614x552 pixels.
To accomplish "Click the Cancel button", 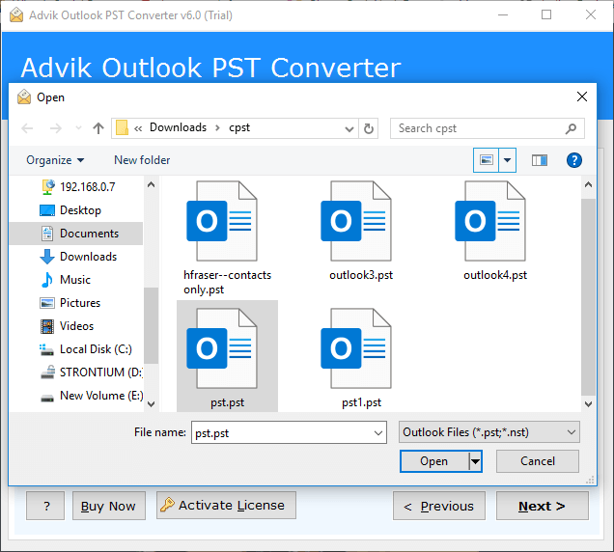I will pos(538,461).
